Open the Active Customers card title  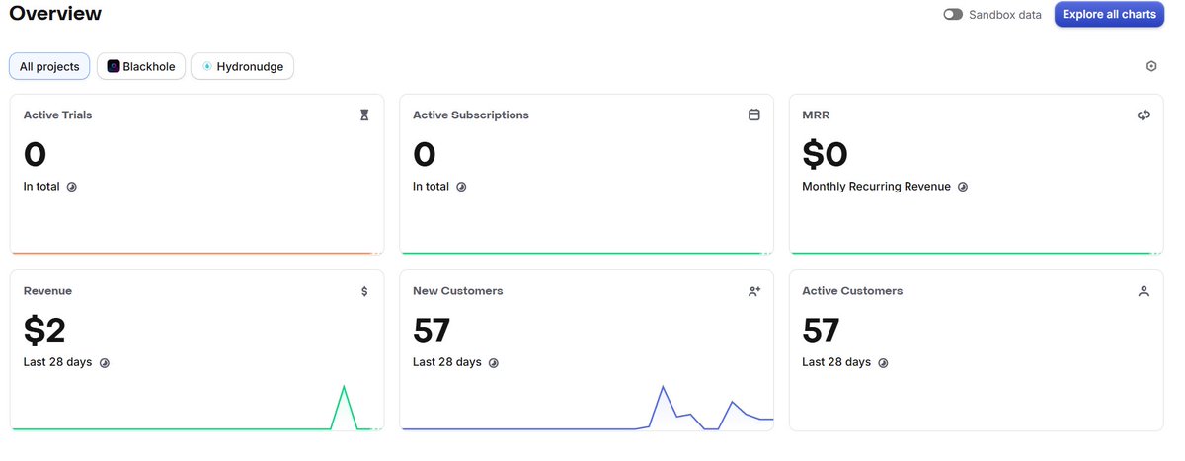[x=852, y=291]
